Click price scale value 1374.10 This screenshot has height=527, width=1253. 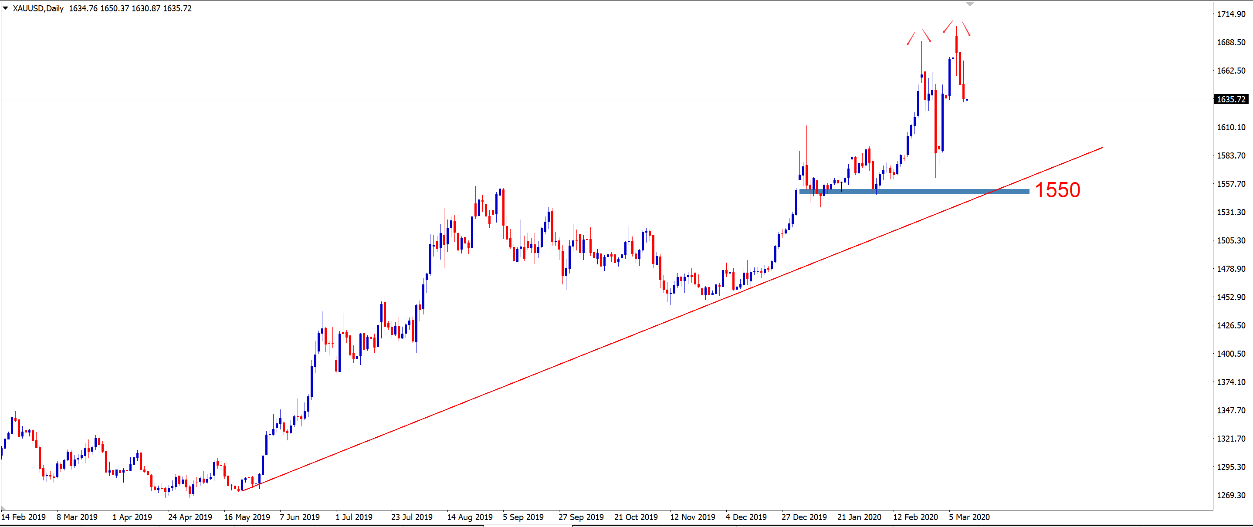[1231, 382]
